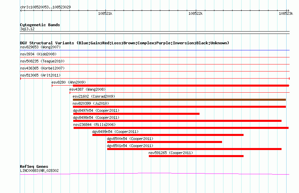299x193 pixels.
Task: Click the 108522k ruler tick label
Action: (196, 13)
